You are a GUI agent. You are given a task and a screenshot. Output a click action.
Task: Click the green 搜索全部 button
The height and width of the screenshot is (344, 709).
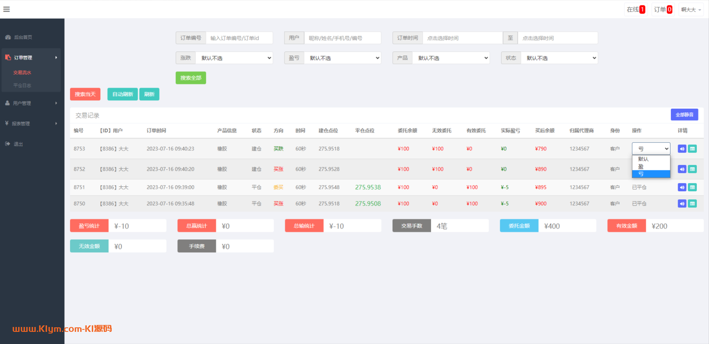[x=191, y=78]
